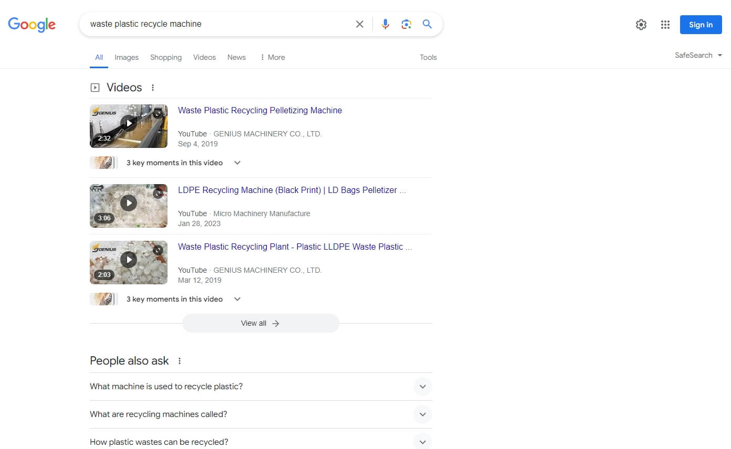
Task: Play Waste Plastic Recycling Pelletizing Machine thumbnail
Action: [x=129, y=126]
